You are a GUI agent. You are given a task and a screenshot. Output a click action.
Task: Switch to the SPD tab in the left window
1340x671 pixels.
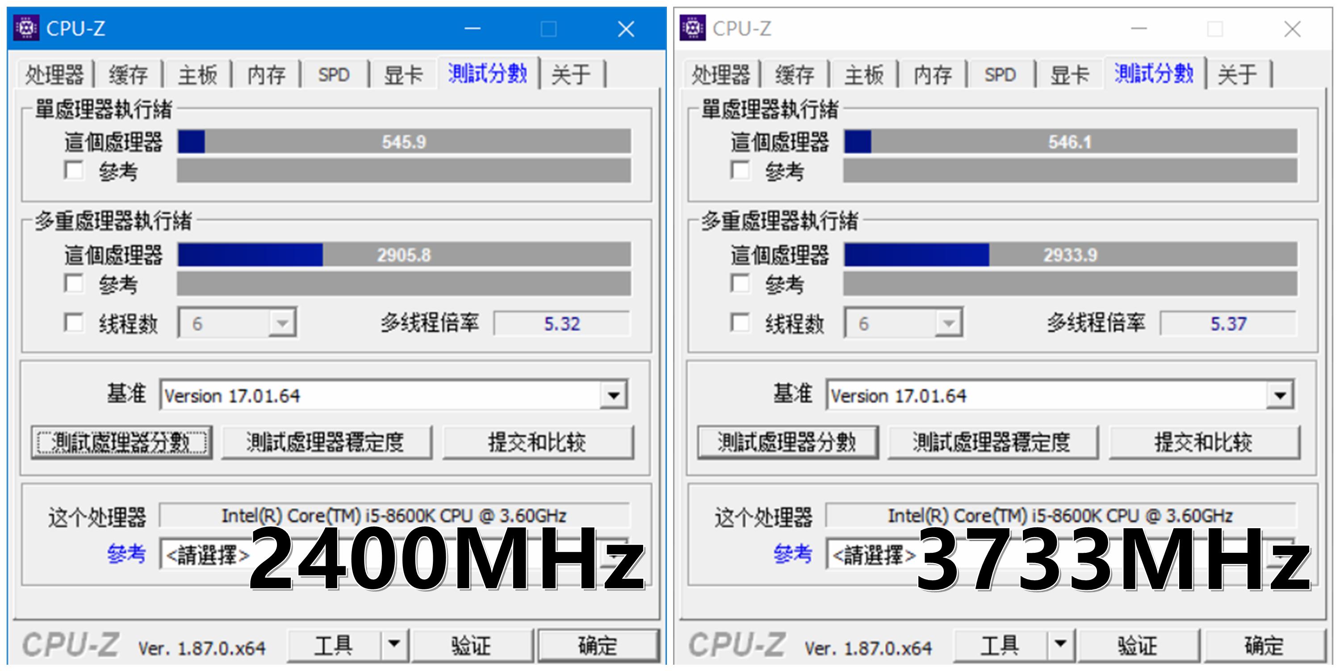click(x=335, y=75)
